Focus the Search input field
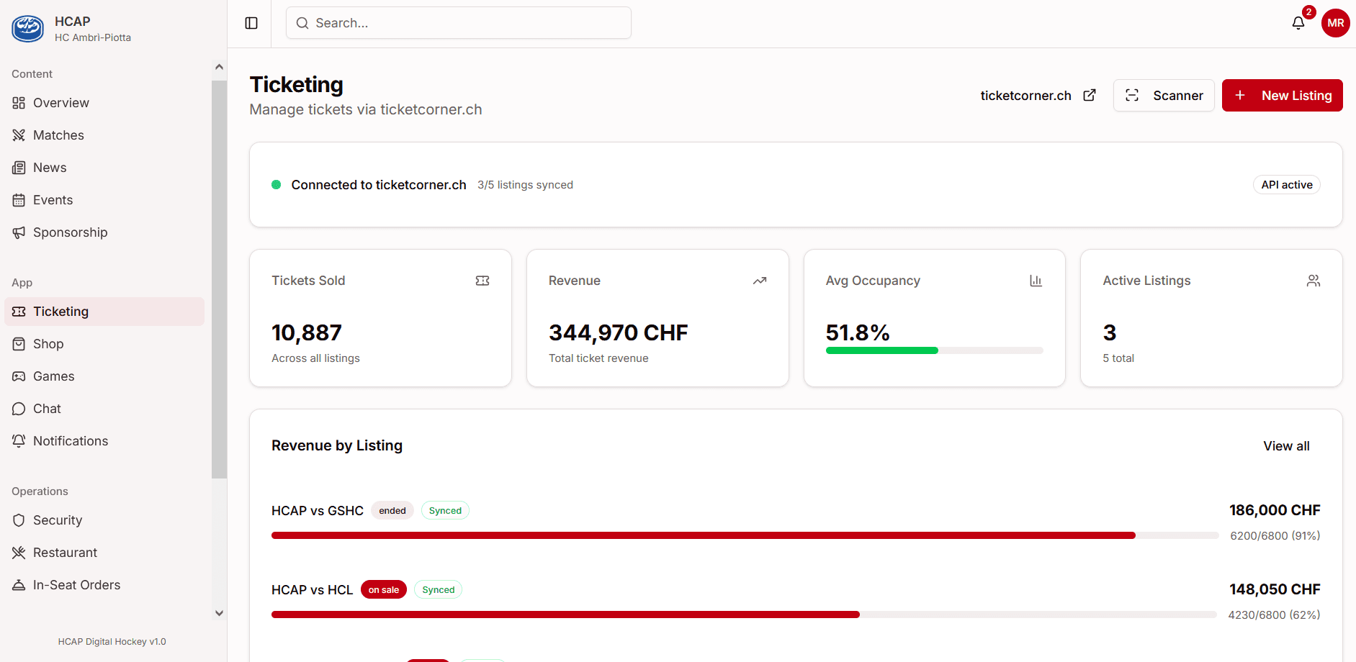 tap(459, 23)
